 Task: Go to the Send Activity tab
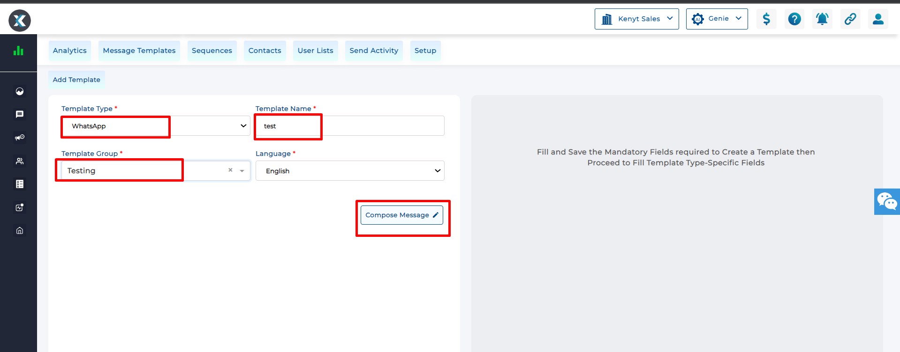[374, 51]
